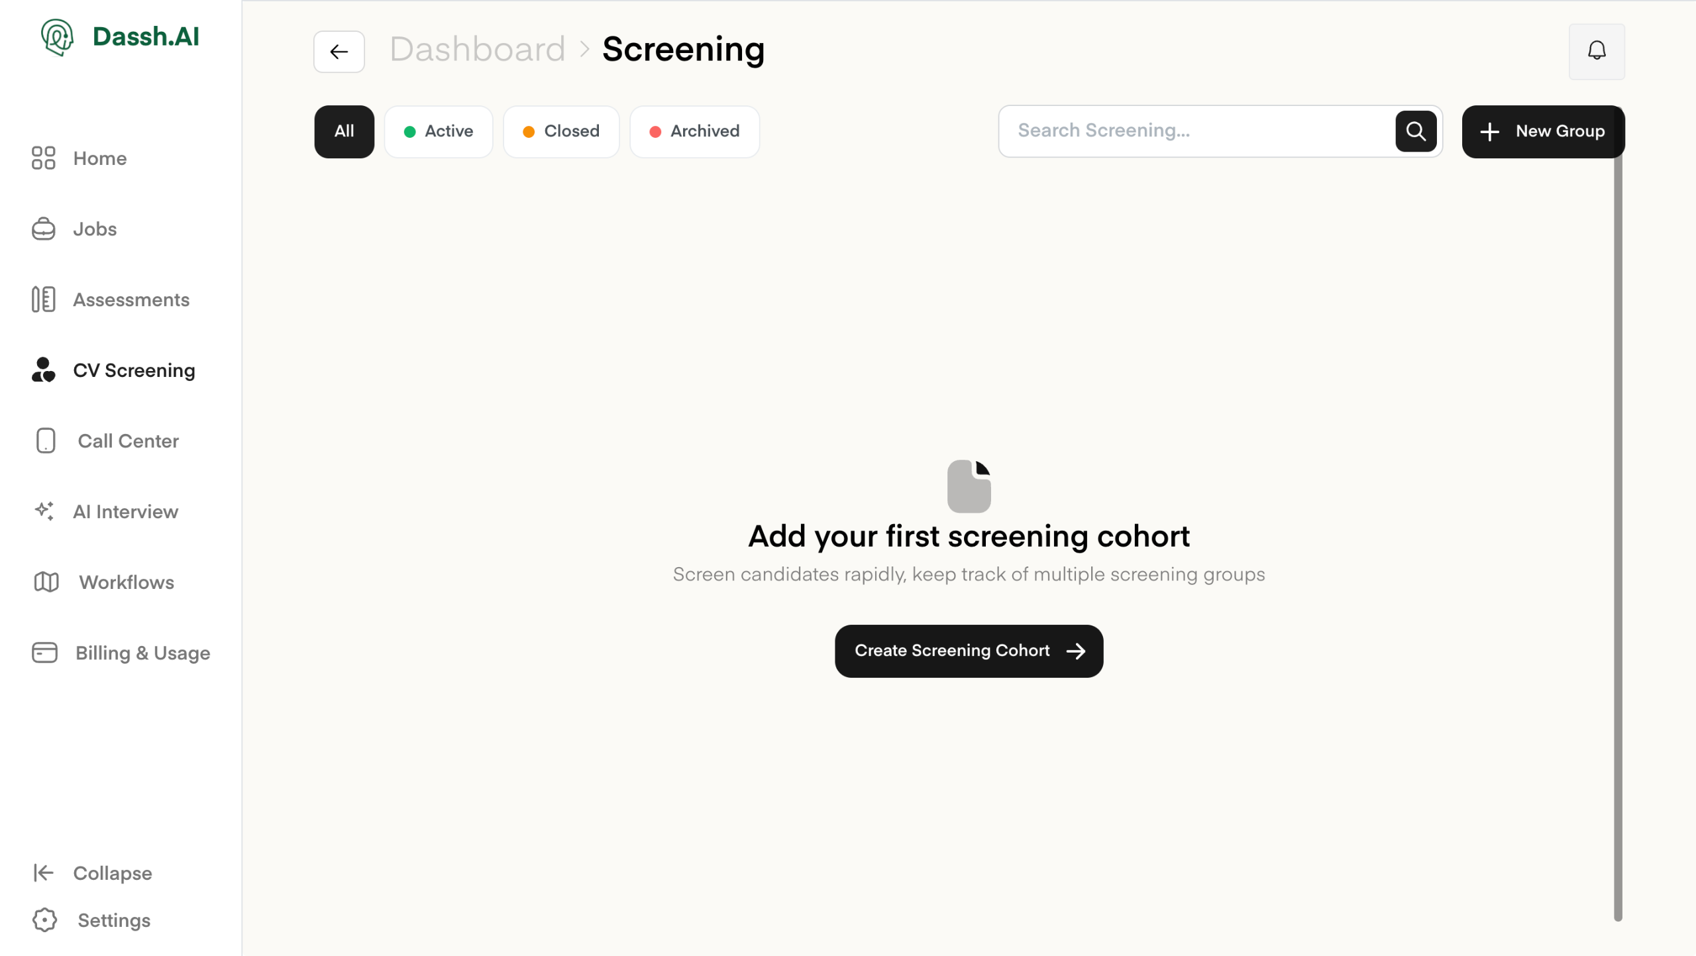1696x956 pixels.
Task: Open Call Center phone icon
Action: pos(46,441)
